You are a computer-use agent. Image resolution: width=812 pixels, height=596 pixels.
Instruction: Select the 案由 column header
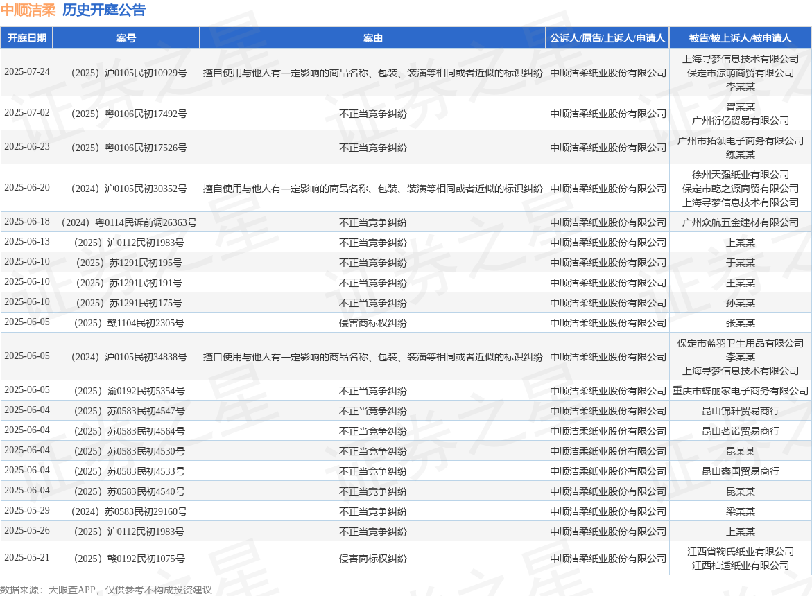[x=372, y=37]
